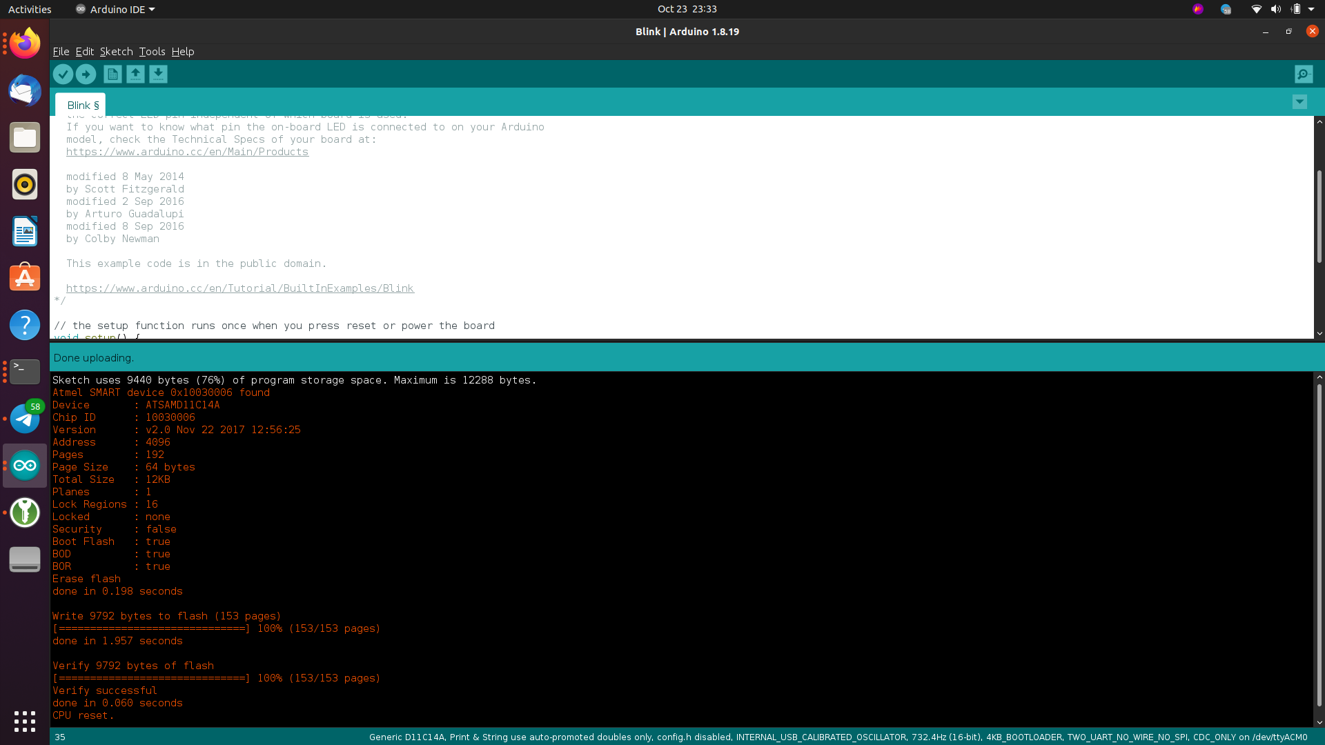Open the Arduino IDE app menu in top bar

(115, 9)
